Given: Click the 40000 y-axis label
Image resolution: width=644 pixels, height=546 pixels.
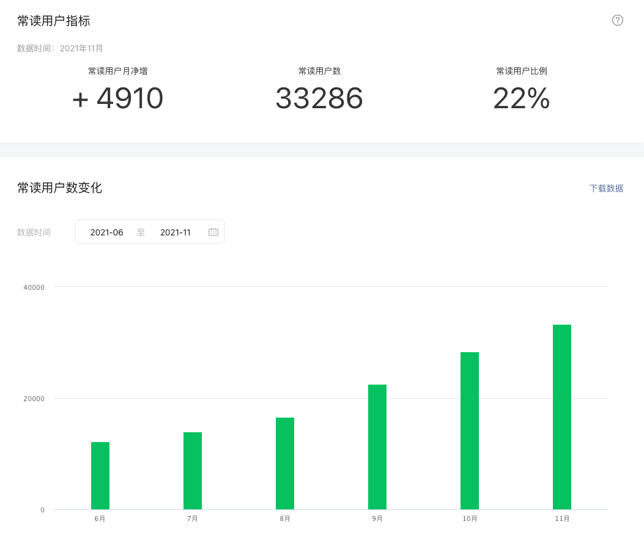Looking at the screenshot, I should click(x=34, y=287).
